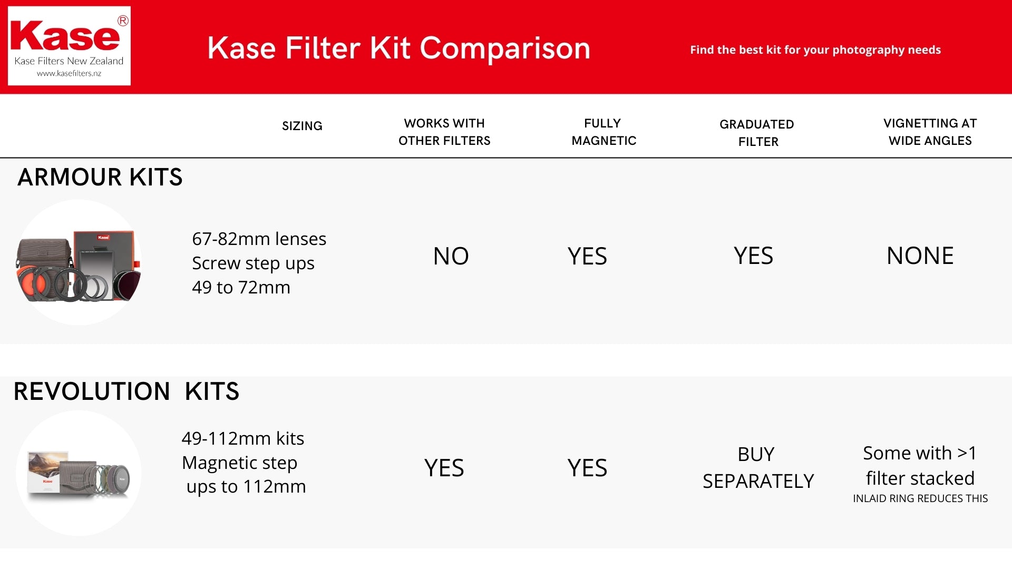1012x569 pixels.
Task: Click the BUY SEPARATELY text
Action: click(758, 468)
